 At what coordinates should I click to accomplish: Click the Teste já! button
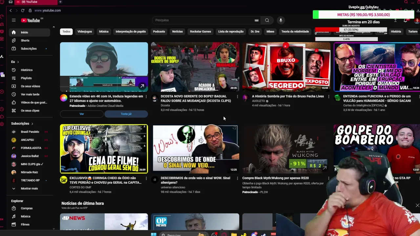pyautogui.click(x=126, y=114)
